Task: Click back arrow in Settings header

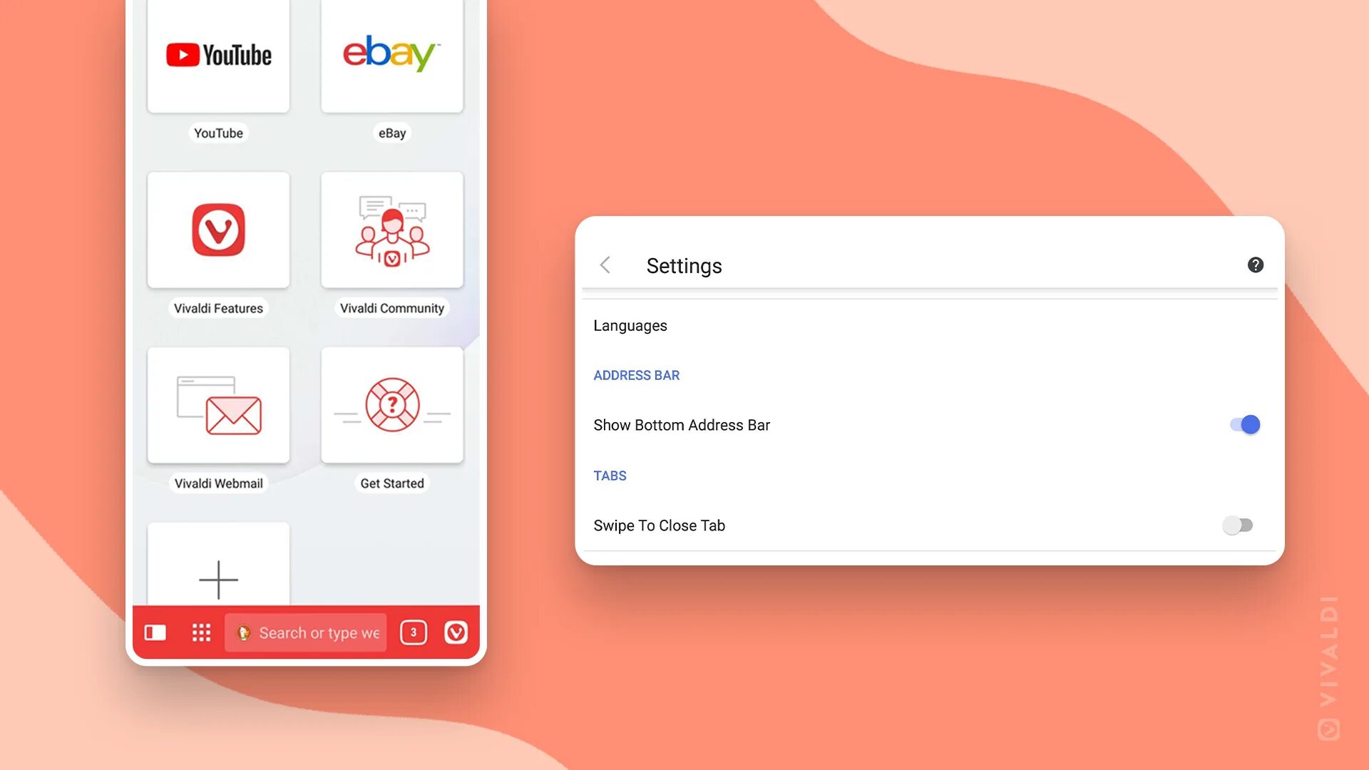Action: coord(604,265)
